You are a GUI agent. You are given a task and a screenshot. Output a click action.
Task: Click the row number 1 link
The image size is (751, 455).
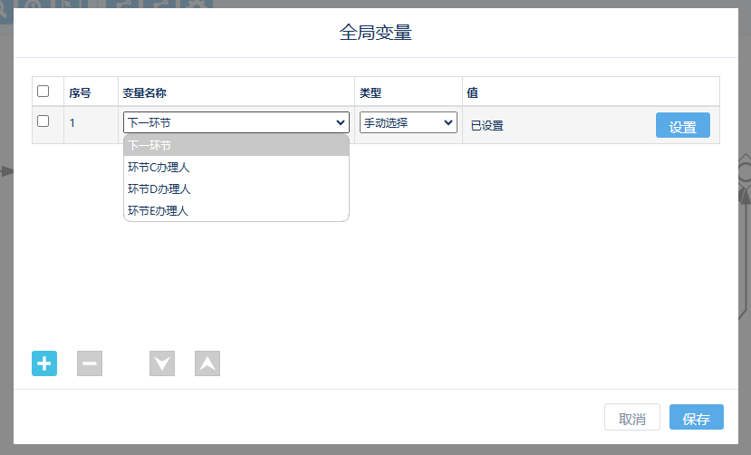pos(72,122)
